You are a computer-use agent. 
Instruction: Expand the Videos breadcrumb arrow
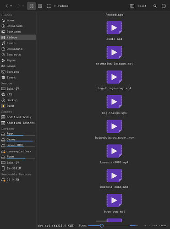point(55,6)
